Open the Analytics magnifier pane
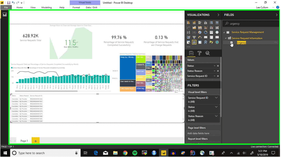 (x=207, y=53)
